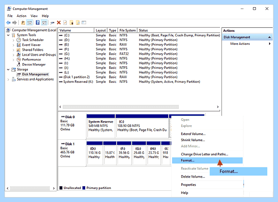This screenshot has height=202, width=278.
Task: Choose Format... in the context menu
Action: [x=207, y=160]
